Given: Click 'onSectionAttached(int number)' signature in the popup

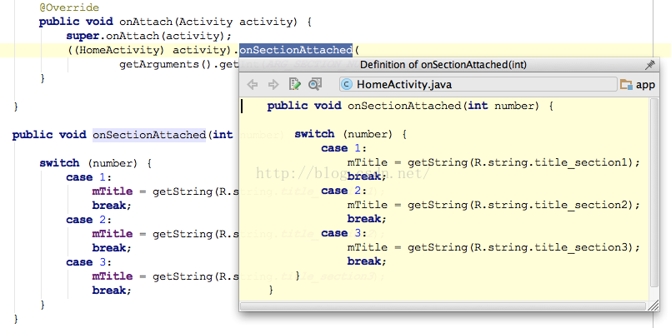Looking at the screenshot, I should [x=443, y=106].
